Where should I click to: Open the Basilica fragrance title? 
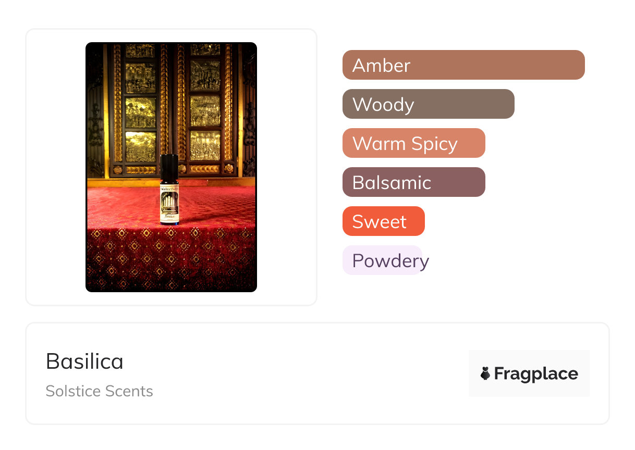coord(84,361)
